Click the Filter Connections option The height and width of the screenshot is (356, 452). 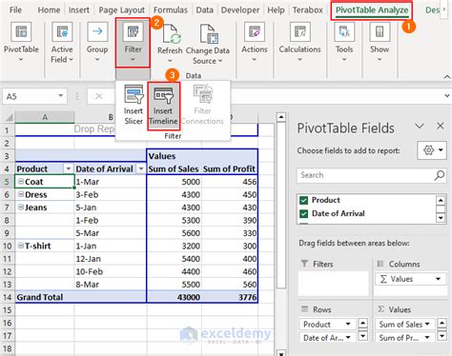tap(203, 106)
